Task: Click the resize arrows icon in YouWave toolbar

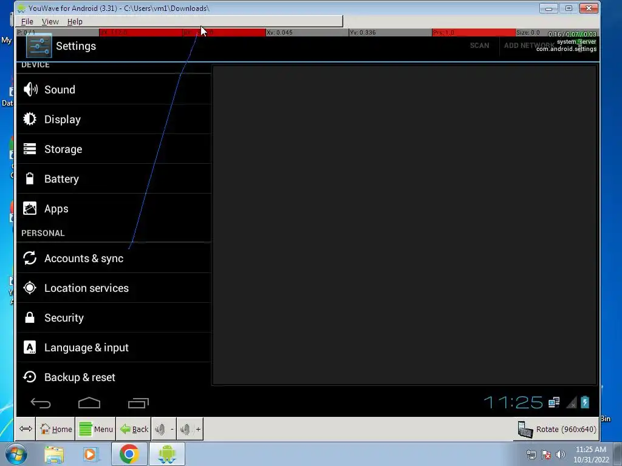Action: pyautogui.click(x=26, y=429)
